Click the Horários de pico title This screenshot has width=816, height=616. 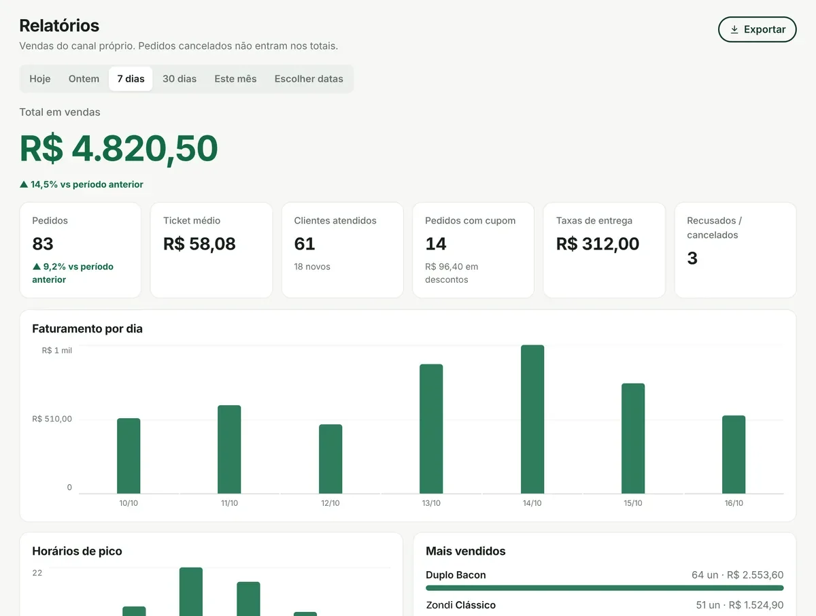click(x=77, y=551)
